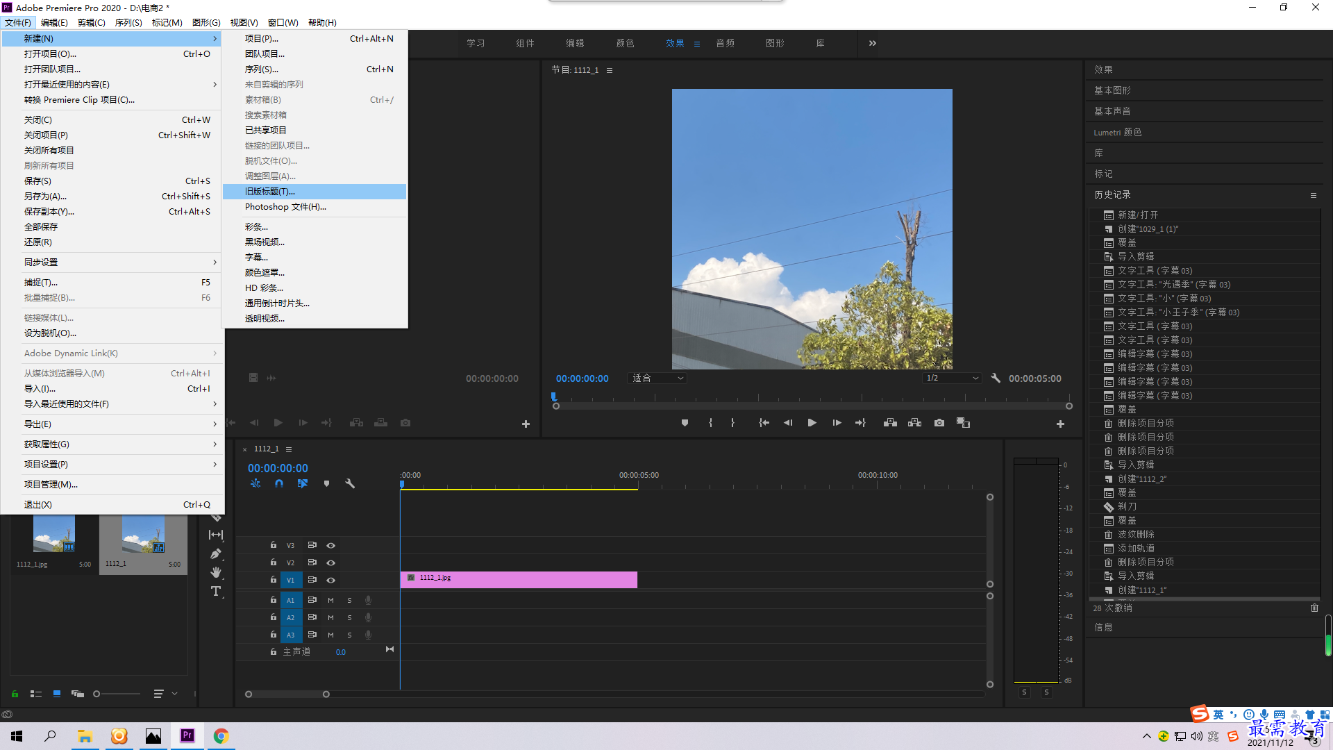The image size is (1333, 750).
Task: Toggle Linked Selection in the timeline
Action: [x=303, y=483]
